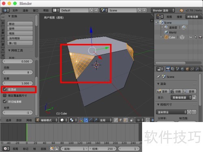
Task: Select edge select mode icon
Action: pos(121,120)
